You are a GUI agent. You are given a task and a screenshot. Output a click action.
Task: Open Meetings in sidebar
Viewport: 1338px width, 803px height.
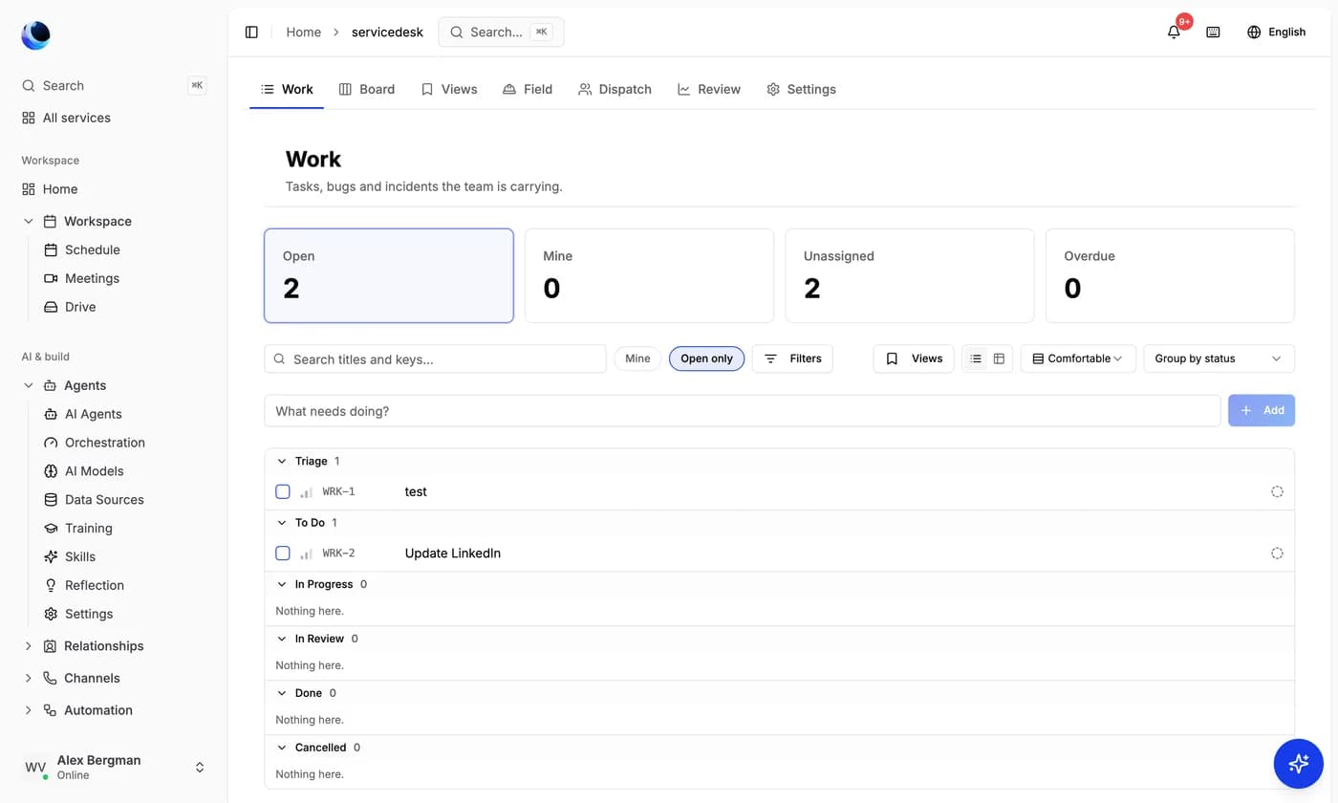click(81, 278)
